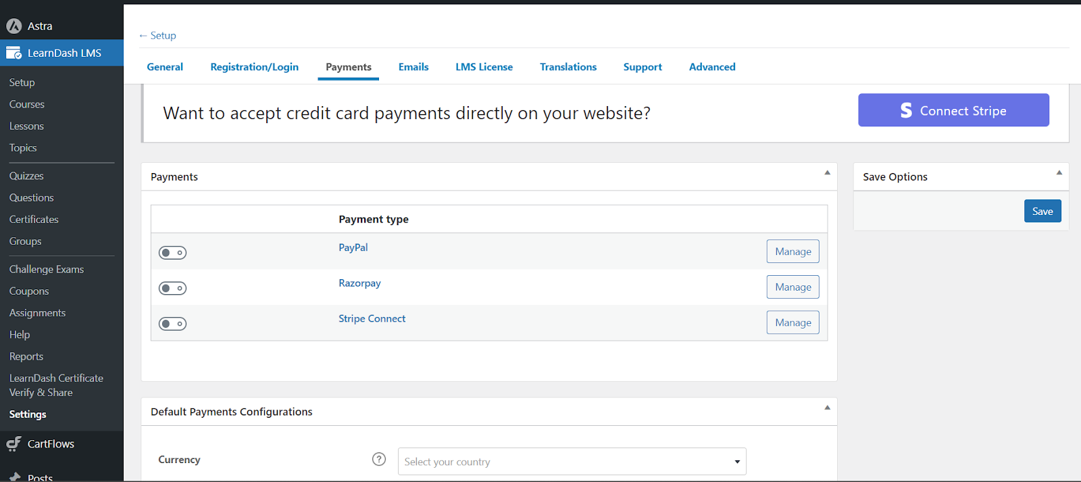Collapse the Default Payments Configurations panel
Screen dimensions: 1081x482
pyautogui.click(x=827, y=408)
